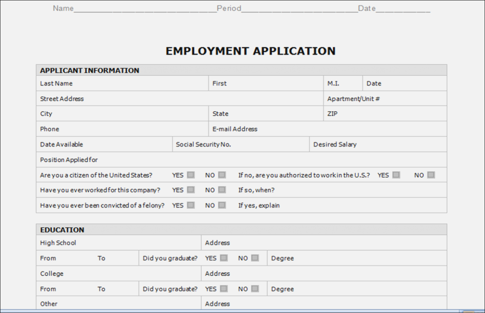Check YES for High School graduation
This screenshot has height=313, width=485.
click(x=224, y=258)
